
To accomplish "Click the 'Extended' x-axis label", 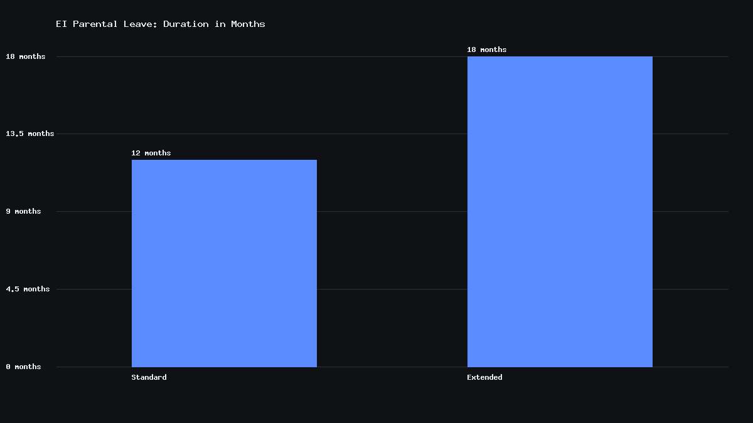I will click(485, 377).
